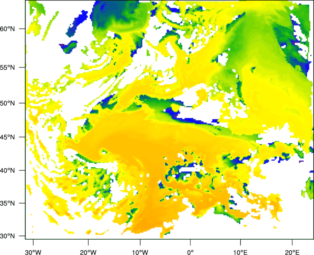Click the 30°N latitude label
This screenshot has width=314, height=255.
tap(7, 236)
